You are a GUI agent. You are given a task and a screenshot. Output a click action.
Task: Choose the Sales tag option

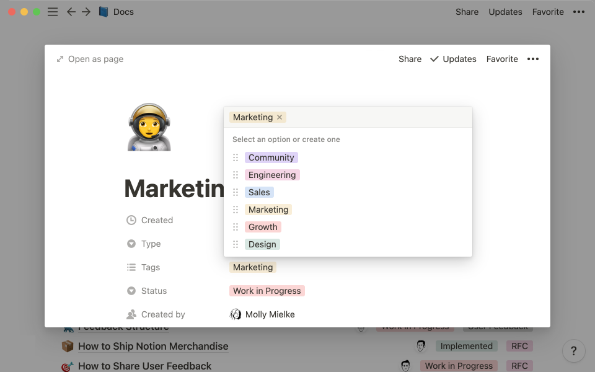coord(259,192)
